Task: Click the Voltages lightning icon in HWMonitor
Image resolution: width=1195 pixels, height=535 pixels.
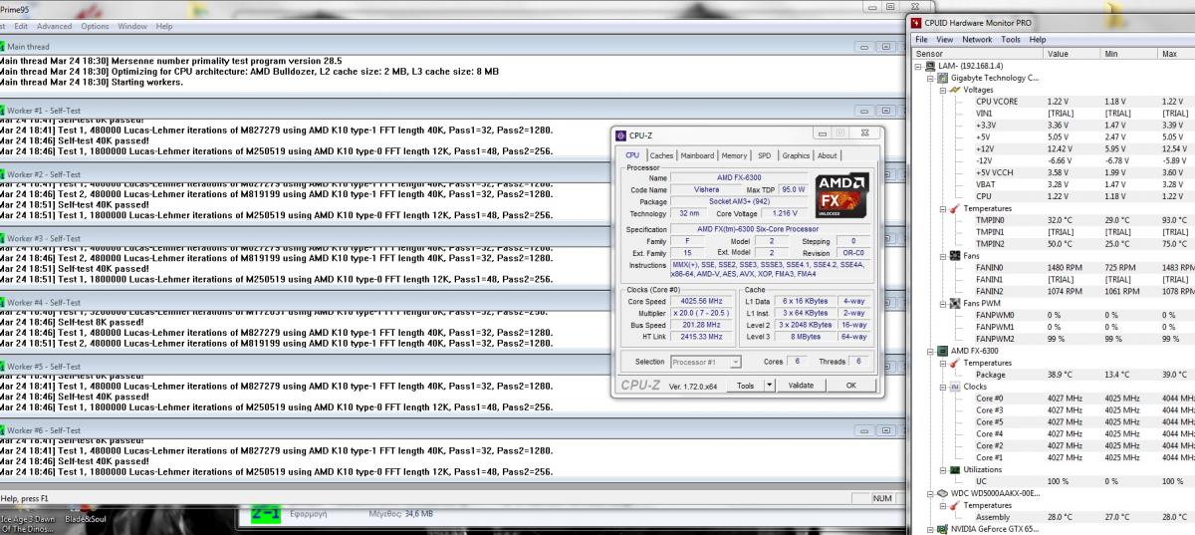Action: pyautogui.click(x=956, y=90)
